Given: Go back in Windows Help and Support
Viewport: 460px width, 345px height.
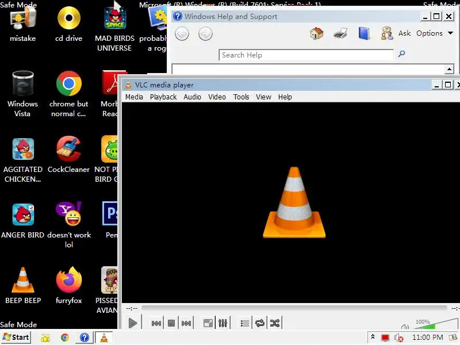Looking at the screenshot, I should pos(182,34).
